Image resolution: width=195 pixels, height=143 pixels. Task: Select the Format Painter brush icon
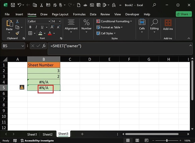pos(17,33)
